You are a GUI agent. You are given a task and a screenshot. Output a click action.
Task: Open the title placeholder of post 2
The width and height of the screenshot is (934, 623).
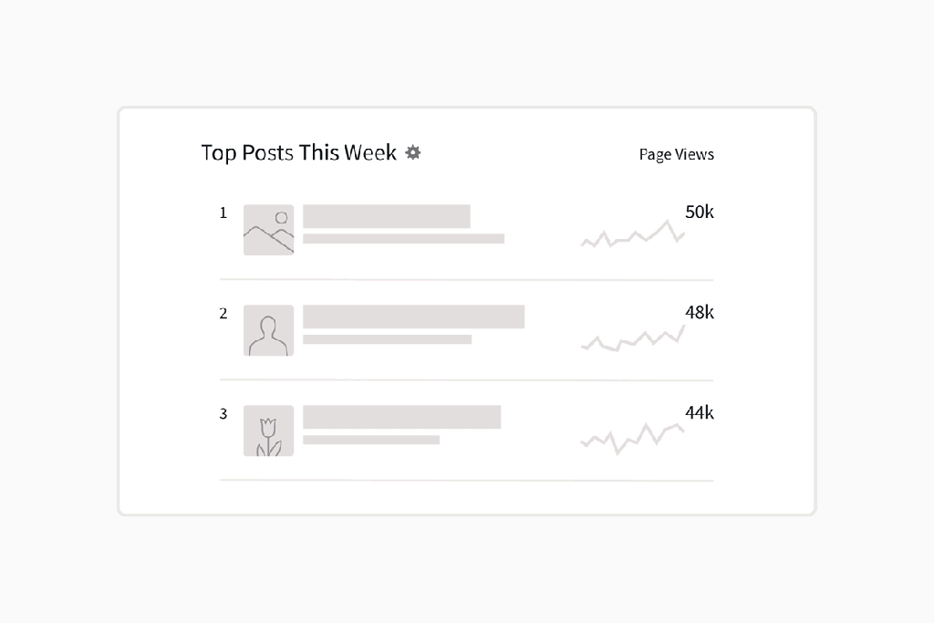[x=413, y=317]
